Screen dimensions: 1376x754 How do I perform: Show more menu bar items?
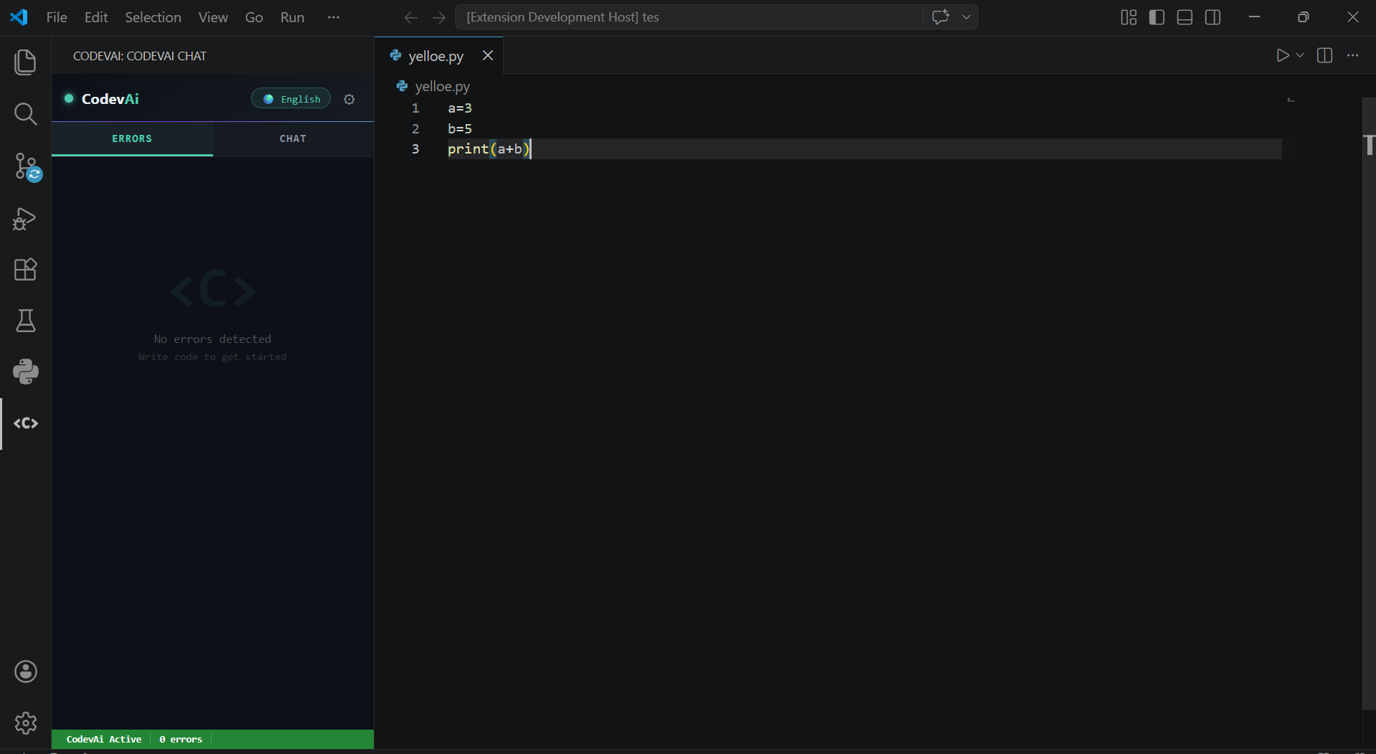334,17
